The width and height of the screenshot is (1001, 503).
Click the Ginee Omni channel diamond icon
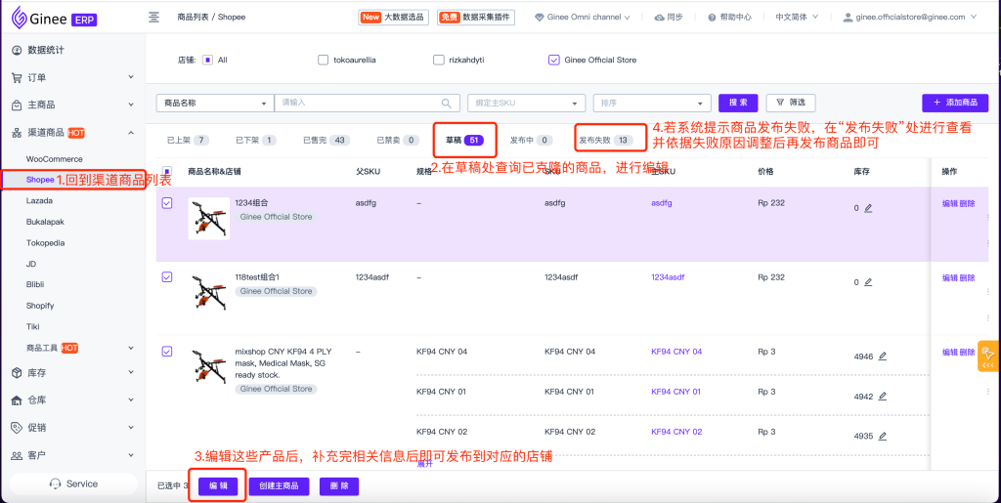point(540,18)
